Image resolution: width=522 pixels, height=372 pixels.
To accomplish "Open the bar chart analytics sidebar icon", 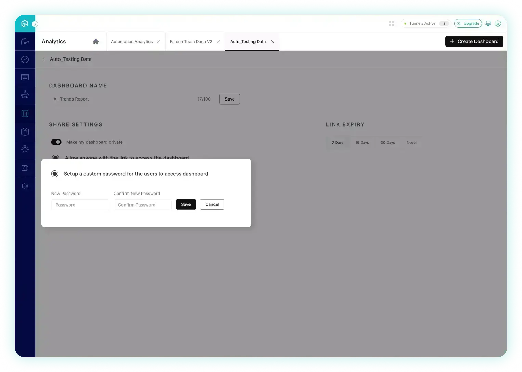I will point(25,114).
